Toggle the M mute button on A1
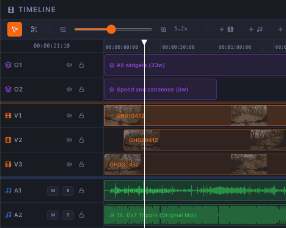Viewport: 286px width, 228px height. point(53,191)
